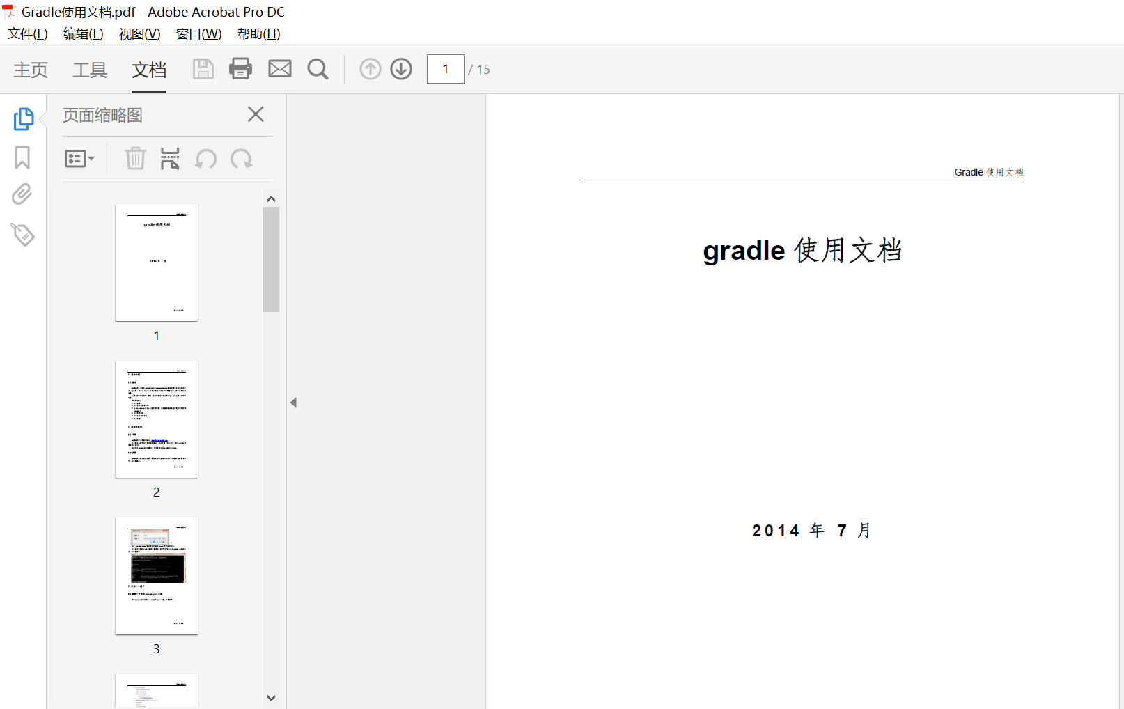1124x709 pixels.
Task: Click thumbnail panel scroll down arrow
Action: click(271, 698)
